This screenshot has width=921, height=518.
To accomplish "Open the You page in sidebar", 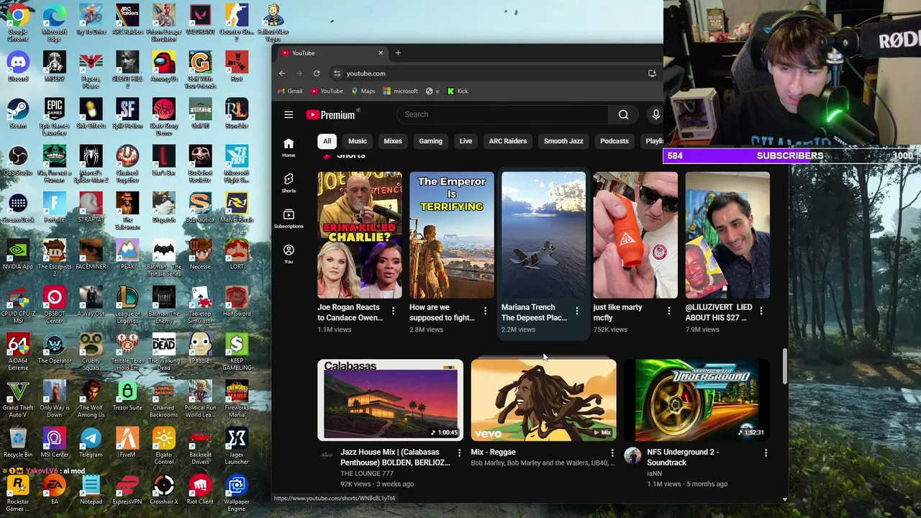I will click(x=289, y=254).
